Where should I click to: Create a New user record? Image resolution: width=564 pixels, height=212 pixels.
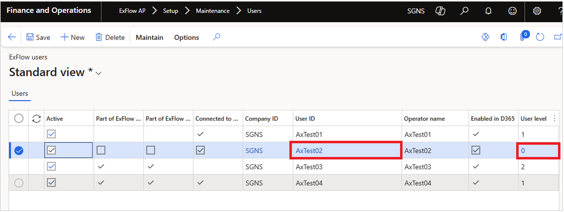[x=72, y=37]
